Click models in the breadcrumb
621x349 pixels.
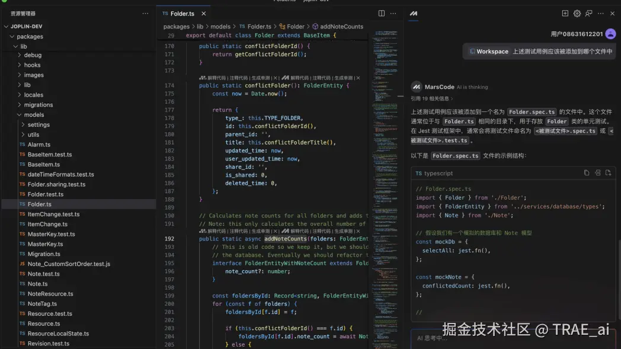click(220, 27)
